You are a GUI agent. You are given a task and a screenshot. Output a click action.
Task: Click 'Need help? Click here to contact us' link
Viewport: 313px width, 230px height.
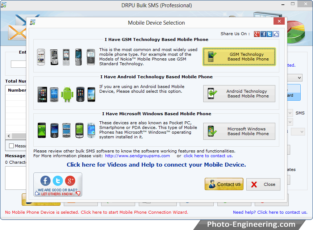click(x=270, y=212)
